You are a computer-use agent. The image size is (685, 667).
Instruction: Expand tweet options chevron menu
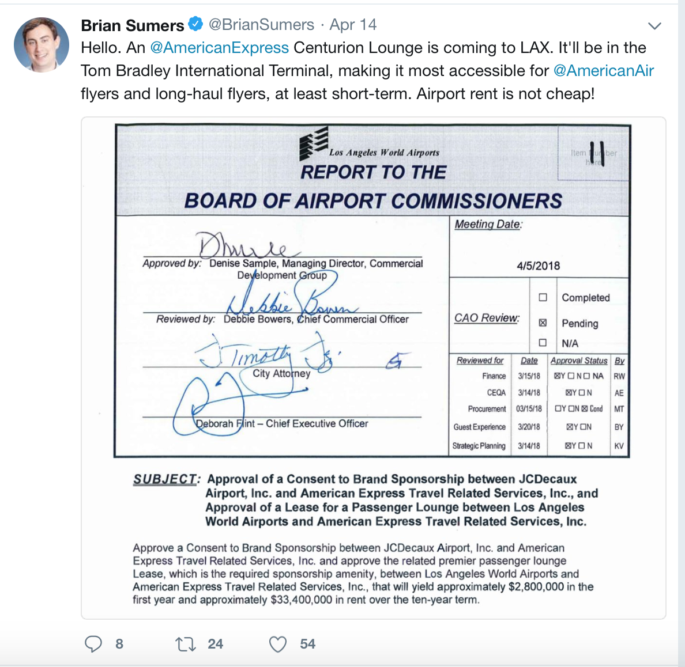(654, 26)
